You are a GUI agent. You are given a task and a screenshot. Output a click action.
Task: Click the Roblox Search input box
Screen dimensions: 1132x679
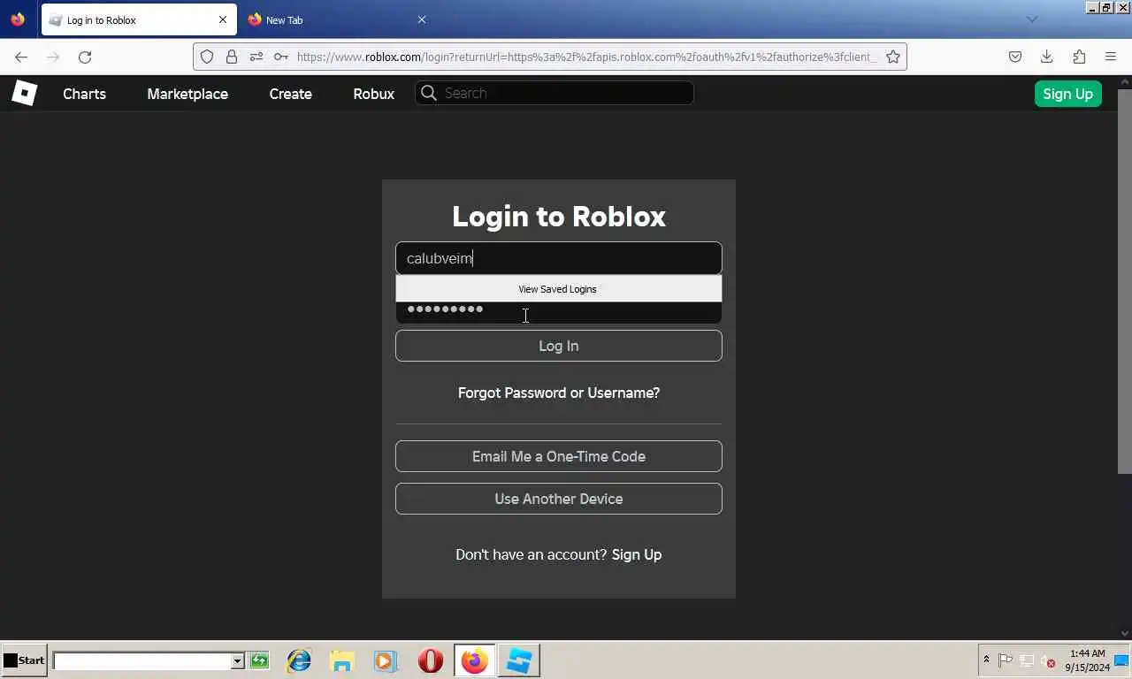[x=555, y=93]
